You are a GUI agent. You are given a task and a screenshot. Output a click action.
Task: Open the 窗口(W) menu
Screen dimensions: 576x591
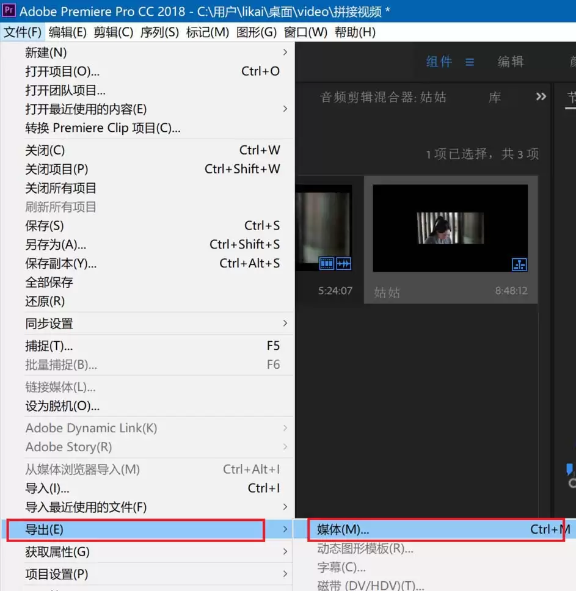[305, 32]
